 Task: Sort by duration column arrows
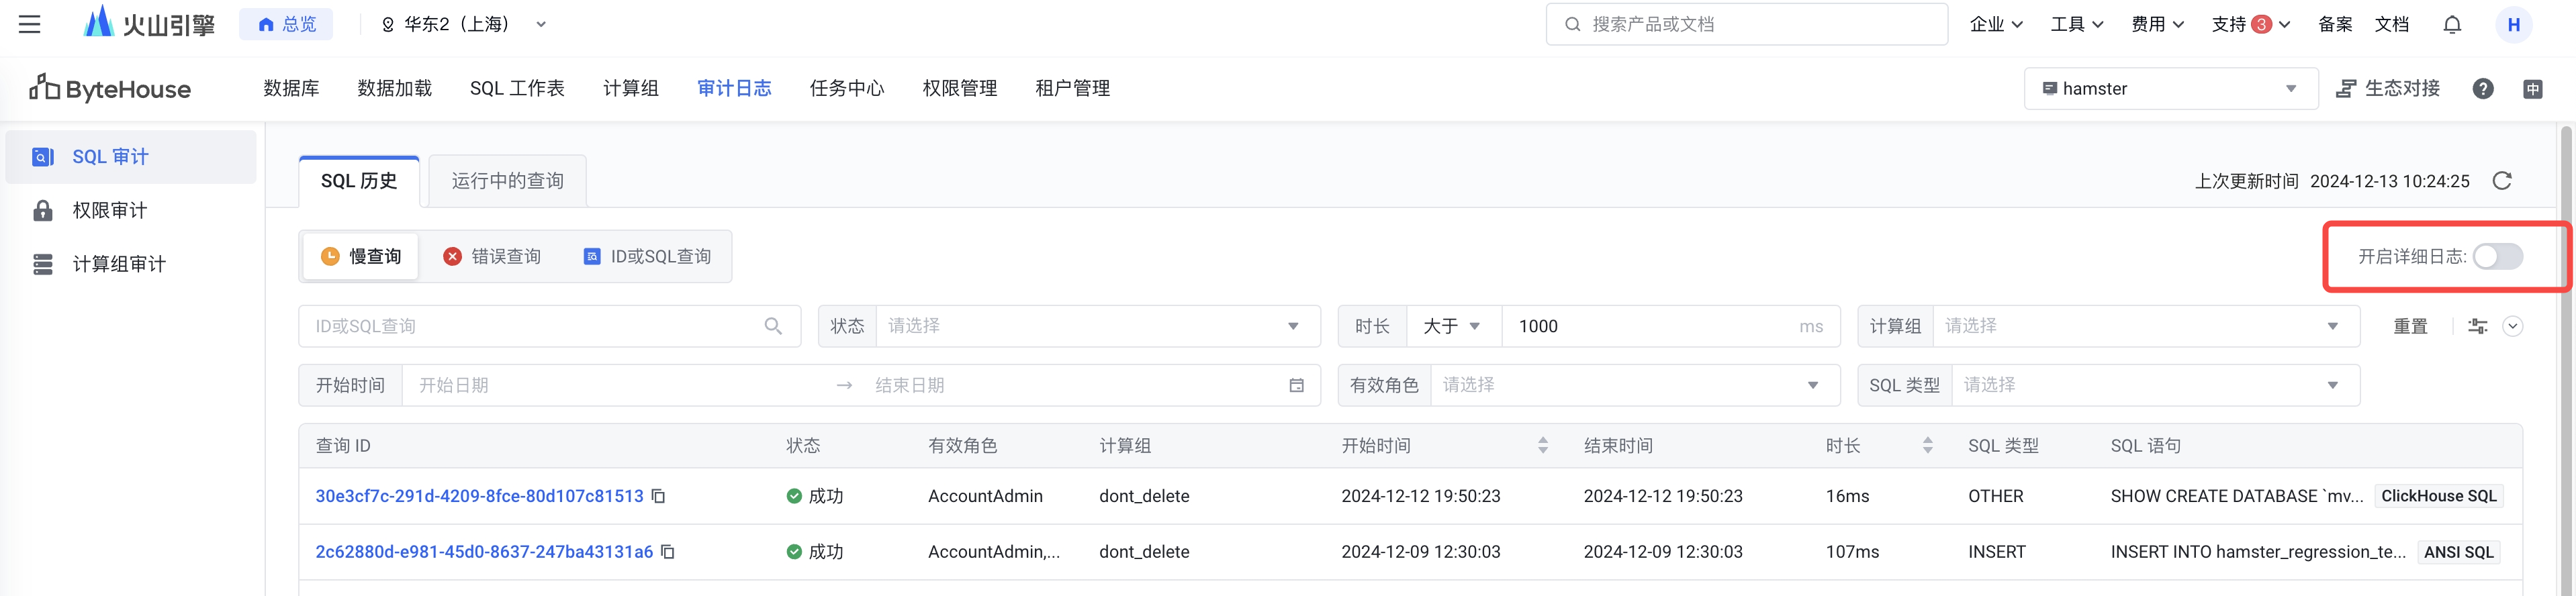[x=1927, y=446]
